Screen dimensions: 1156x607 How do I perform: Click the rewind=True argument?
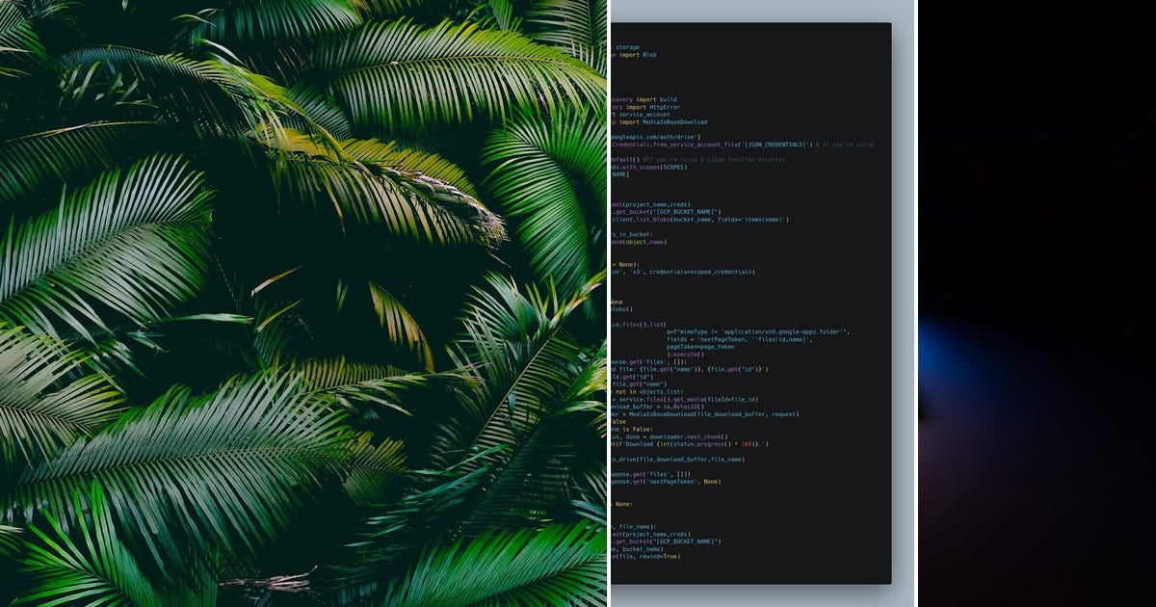(658, 556)
